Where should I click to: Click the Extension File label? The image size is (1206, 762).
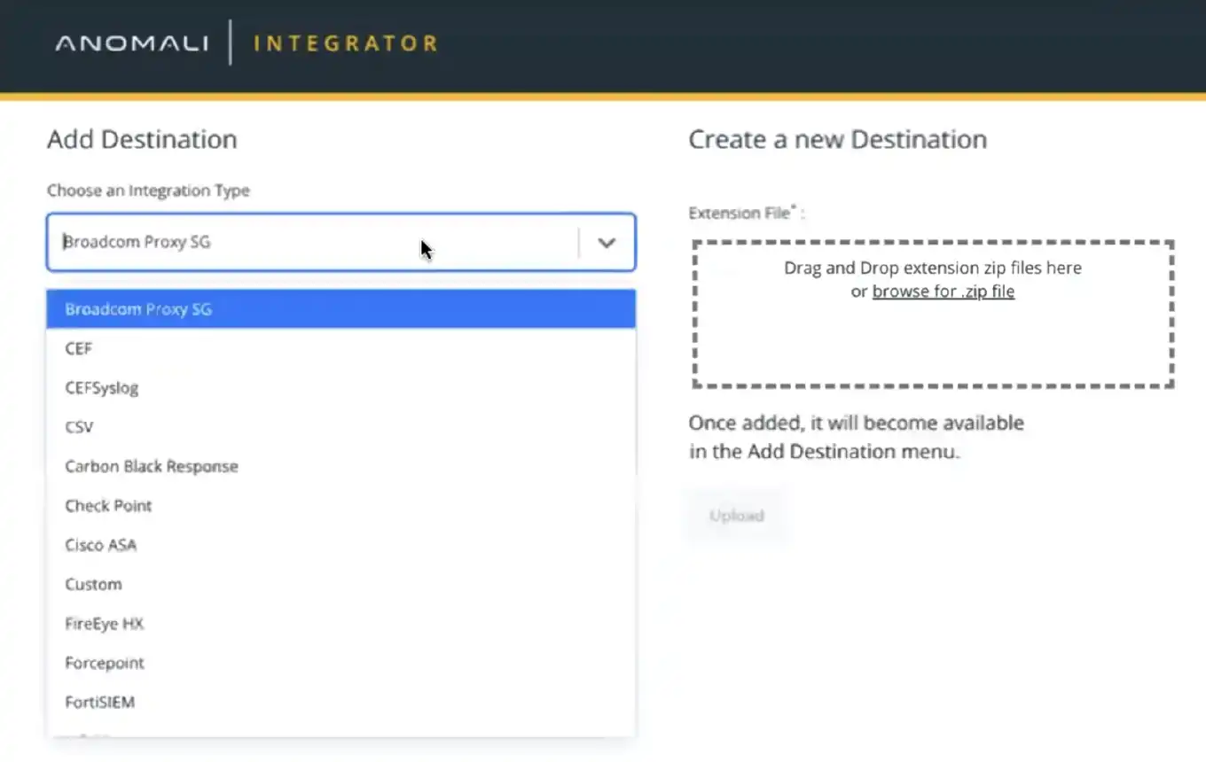pos(747,214)
